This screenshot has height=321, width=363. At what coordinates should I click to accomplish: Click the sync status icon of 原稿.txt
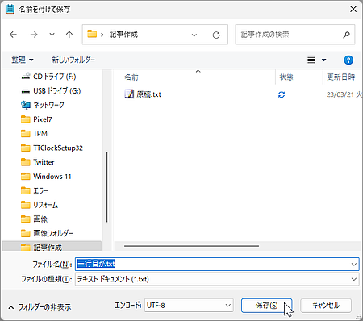click(x=282, y=94)
